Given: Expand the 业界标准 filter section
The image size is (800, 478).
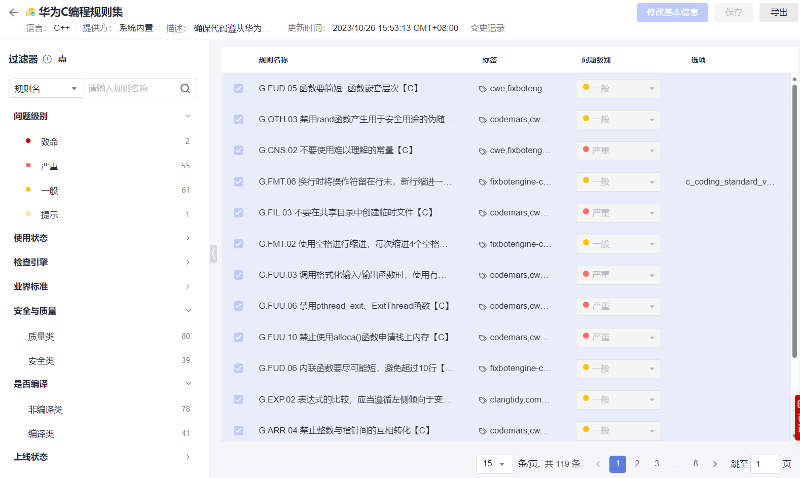Looking at the screenshot, I should [188, 286].
